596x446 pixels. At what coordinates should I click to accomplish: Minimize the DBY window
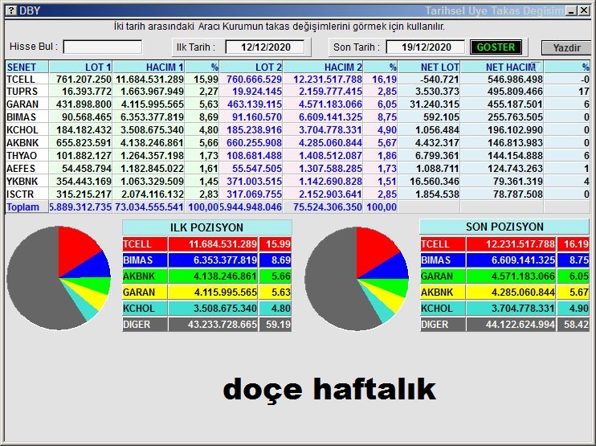click(571, 10)
